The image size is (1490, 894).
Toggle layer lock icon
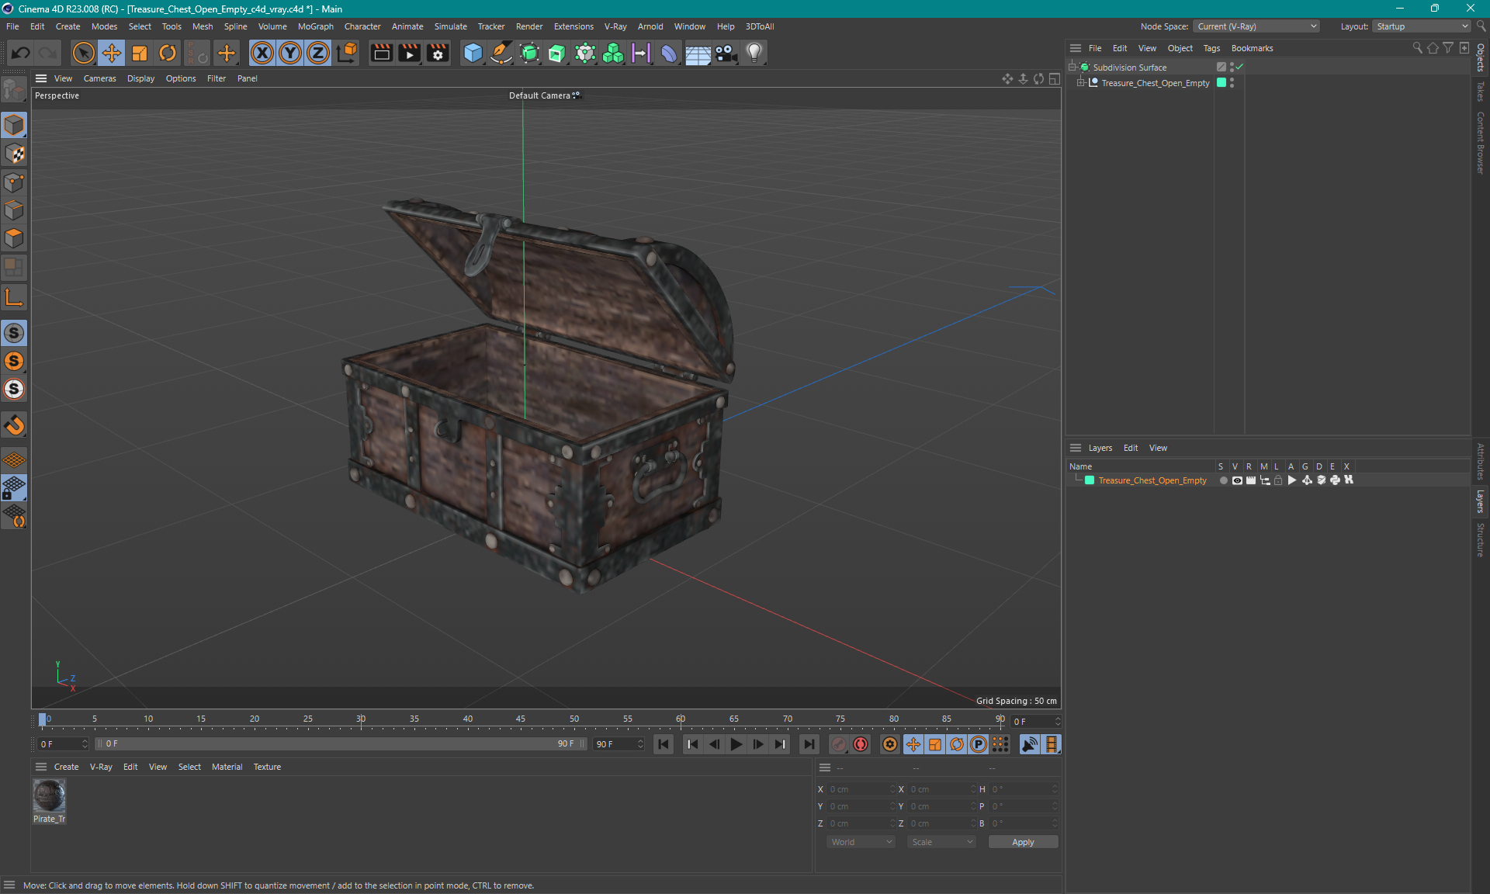coord(1278,480)
